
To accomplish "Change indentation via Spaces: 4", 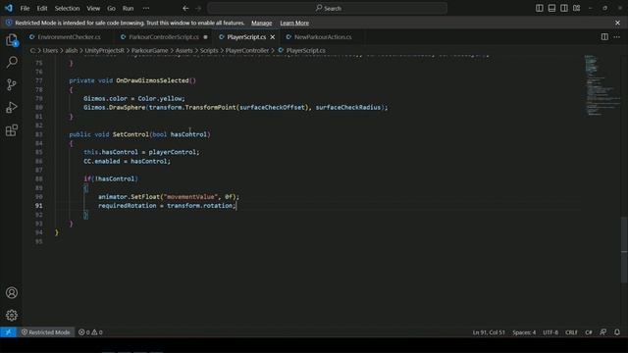I will pyautogui.click(x=524, y=332).
